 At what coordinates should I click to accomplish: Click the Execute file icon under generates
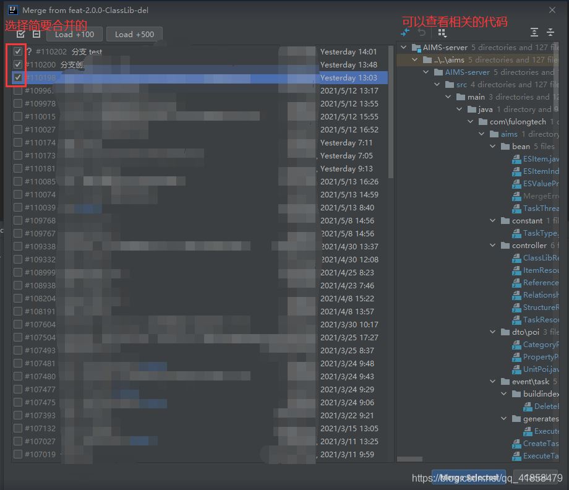click(x=528, y=432)
